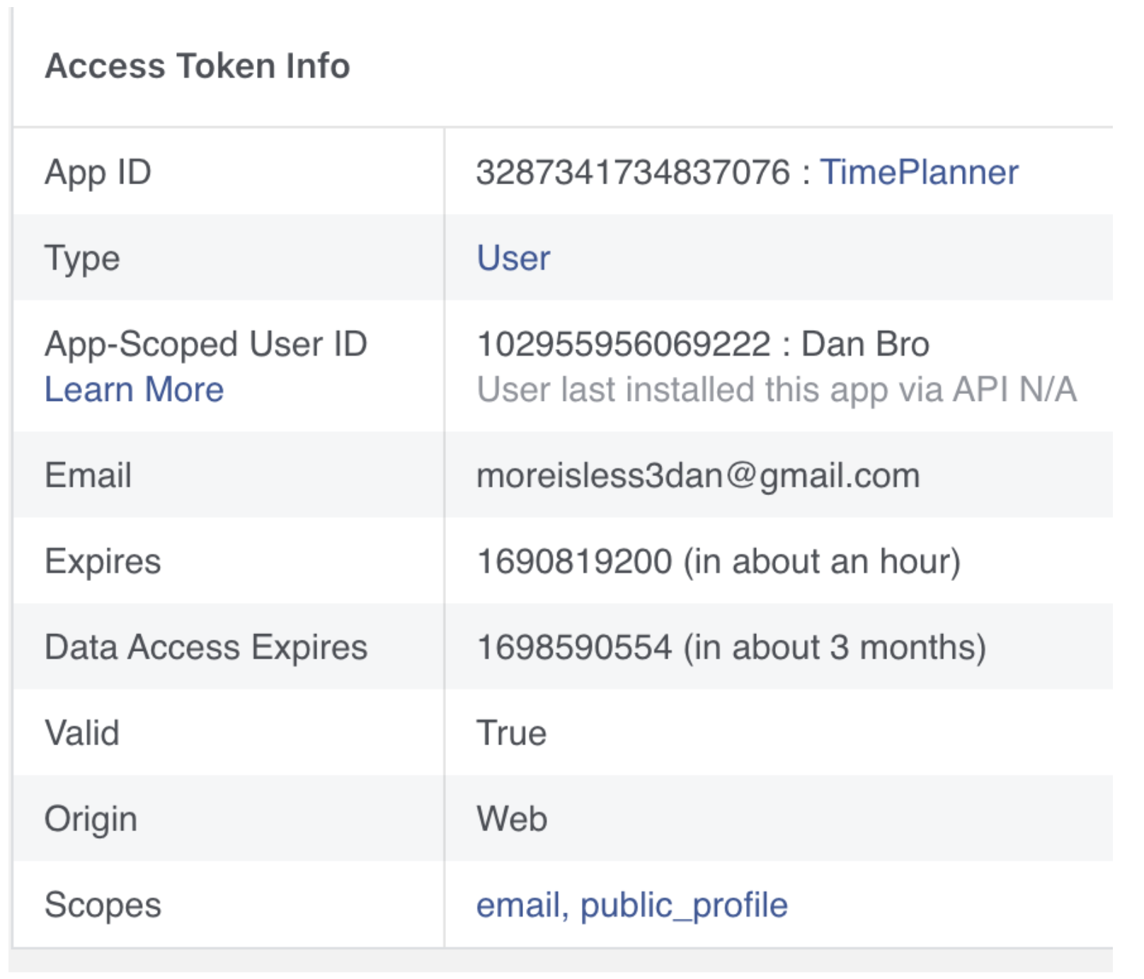This screenshot has height=979, width=1144.
Task: Click the Origin row label
Action: coord(91,819)
